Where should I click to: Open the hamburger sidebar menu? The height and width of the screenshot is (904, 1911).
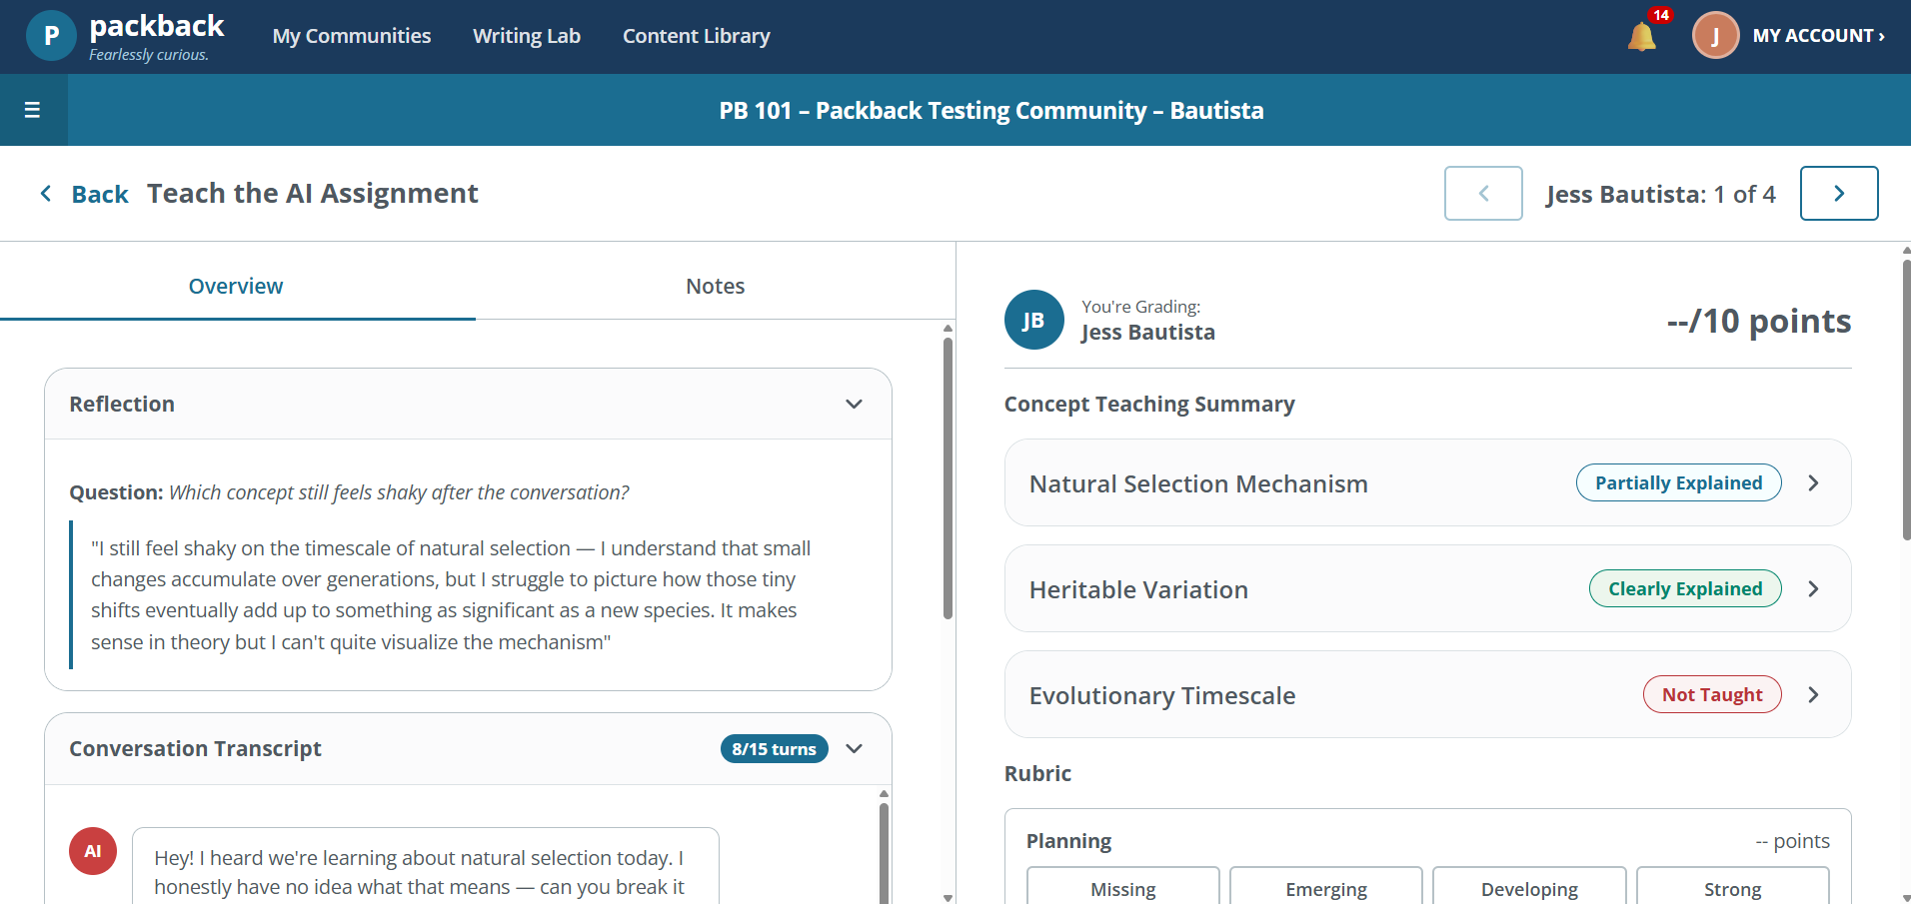coord(32,110)
